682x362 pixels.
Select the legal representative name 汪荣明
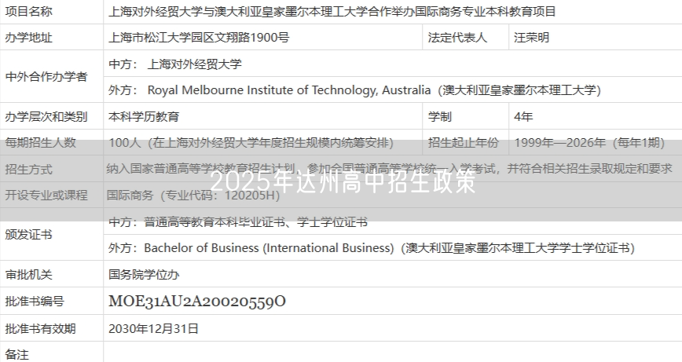tap(531, 38)
